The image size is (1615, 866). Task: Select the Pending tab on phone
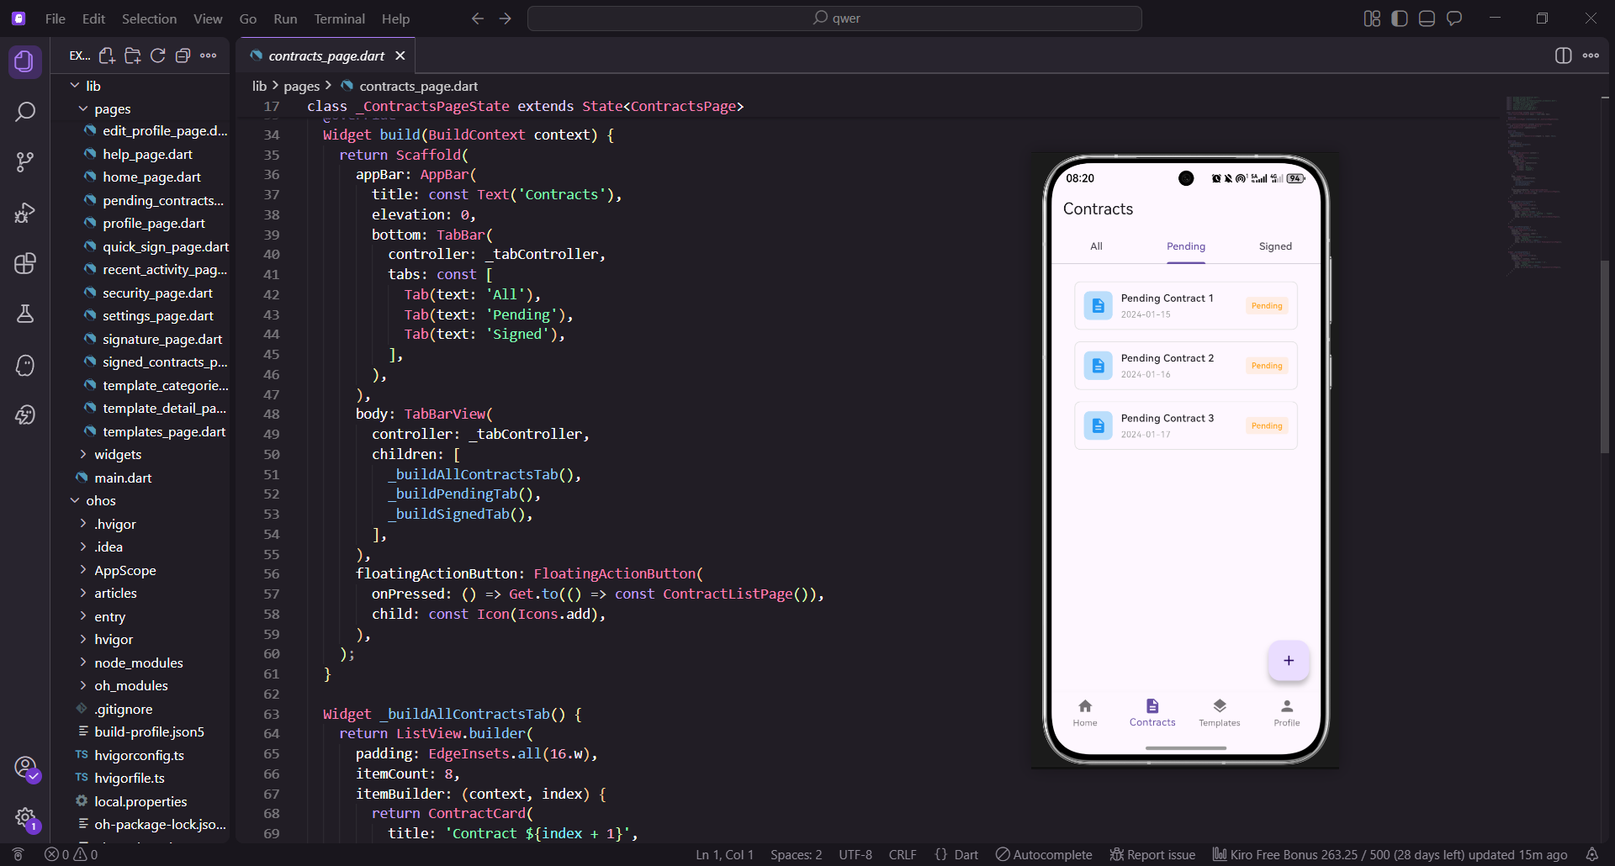tap(1186, 246)
